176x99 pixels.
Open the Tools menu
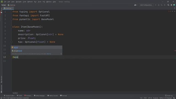40,2
